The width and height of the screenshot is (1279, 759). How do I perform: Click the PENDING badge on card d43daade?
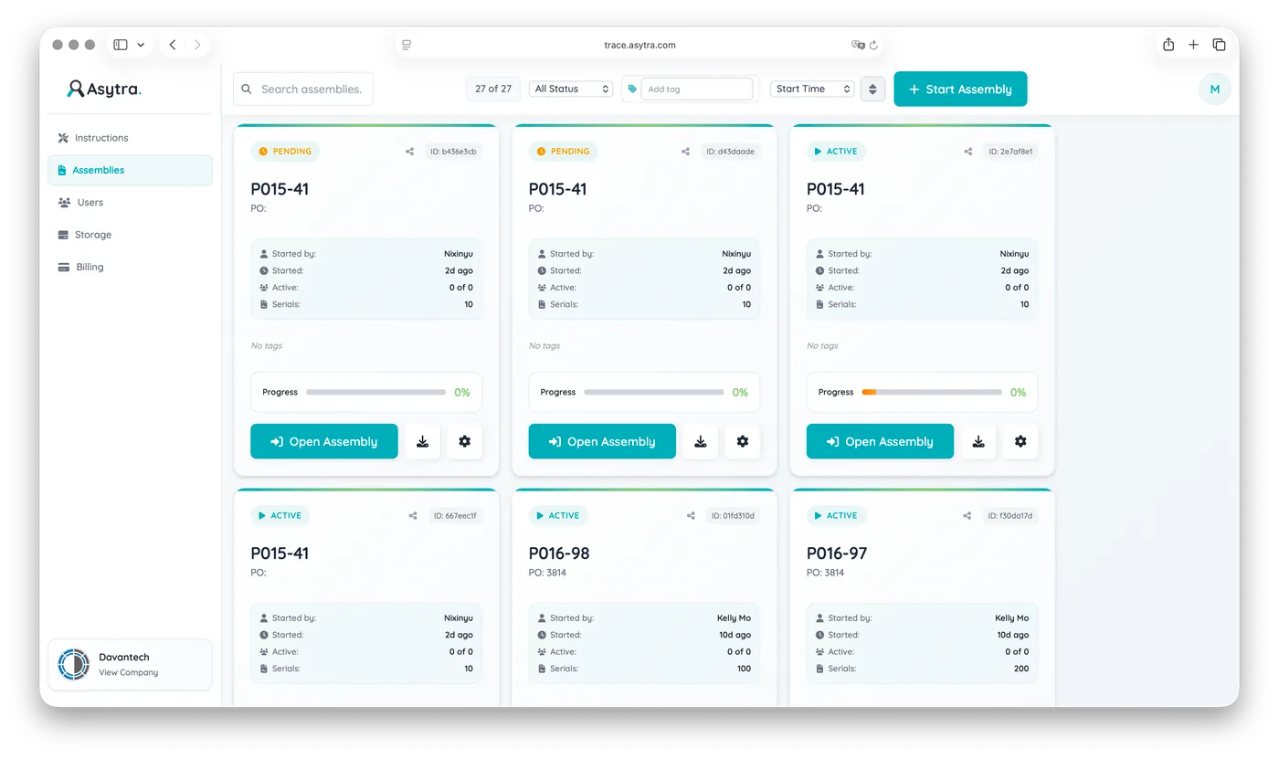pyautogui.click(x=563, y=152)
